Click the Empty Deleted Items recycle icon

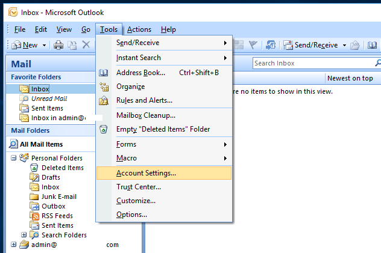(x=104, y=129)
